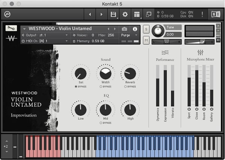This screenshot has height=160, width=225.
Task: Click the Kontakt logo icon in toolbar
Action: 7,14
